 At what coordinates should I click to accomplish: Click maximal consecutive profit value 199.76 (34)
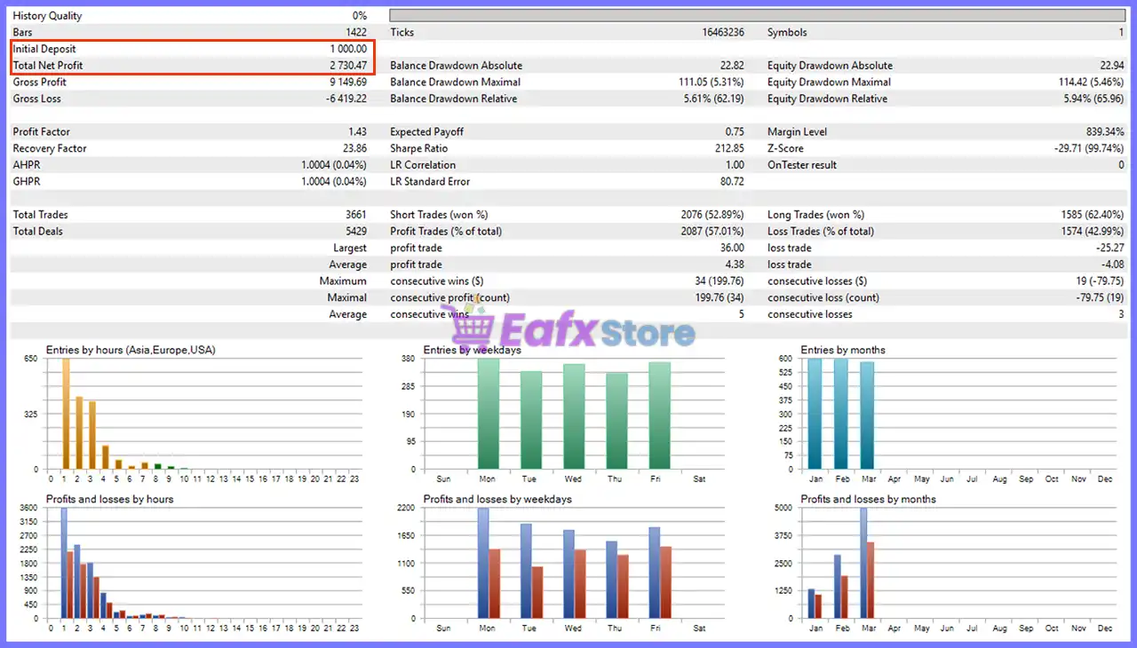pos(719,297)
